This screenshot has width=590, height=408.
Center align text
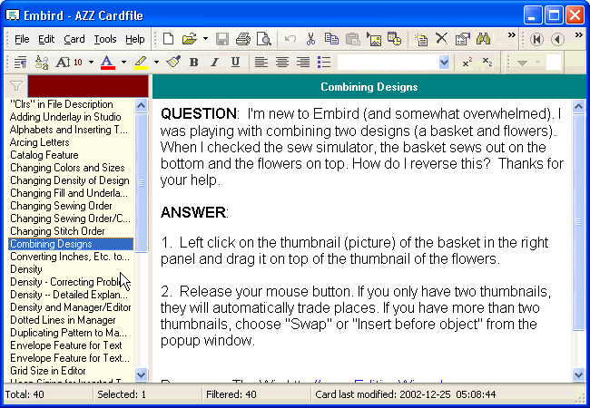pyautogui.click(x=282, y=63)
